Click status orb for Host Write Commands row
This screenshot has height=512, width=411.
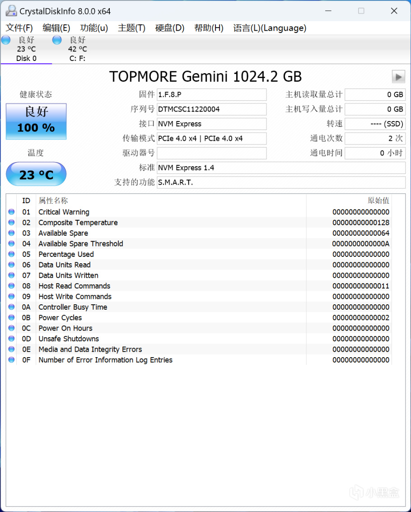click(x=11, y=296)
